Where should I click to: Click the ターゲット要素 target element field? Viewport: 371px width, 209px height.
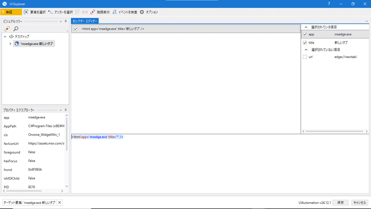click(x=29, y=202)
